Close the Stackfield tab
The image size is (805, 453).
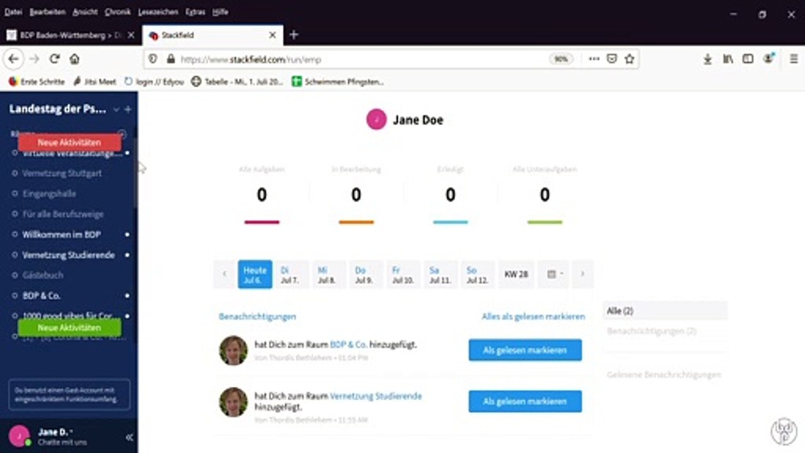(x=272, y=35)
